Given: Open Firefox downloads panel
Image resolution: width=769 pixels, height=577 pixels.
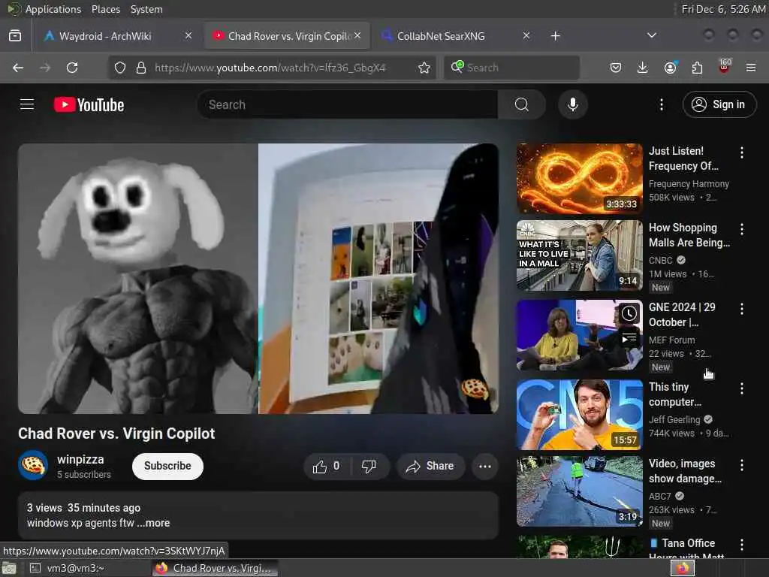Looking at the screenshot, I should click(x=643, y=68).
